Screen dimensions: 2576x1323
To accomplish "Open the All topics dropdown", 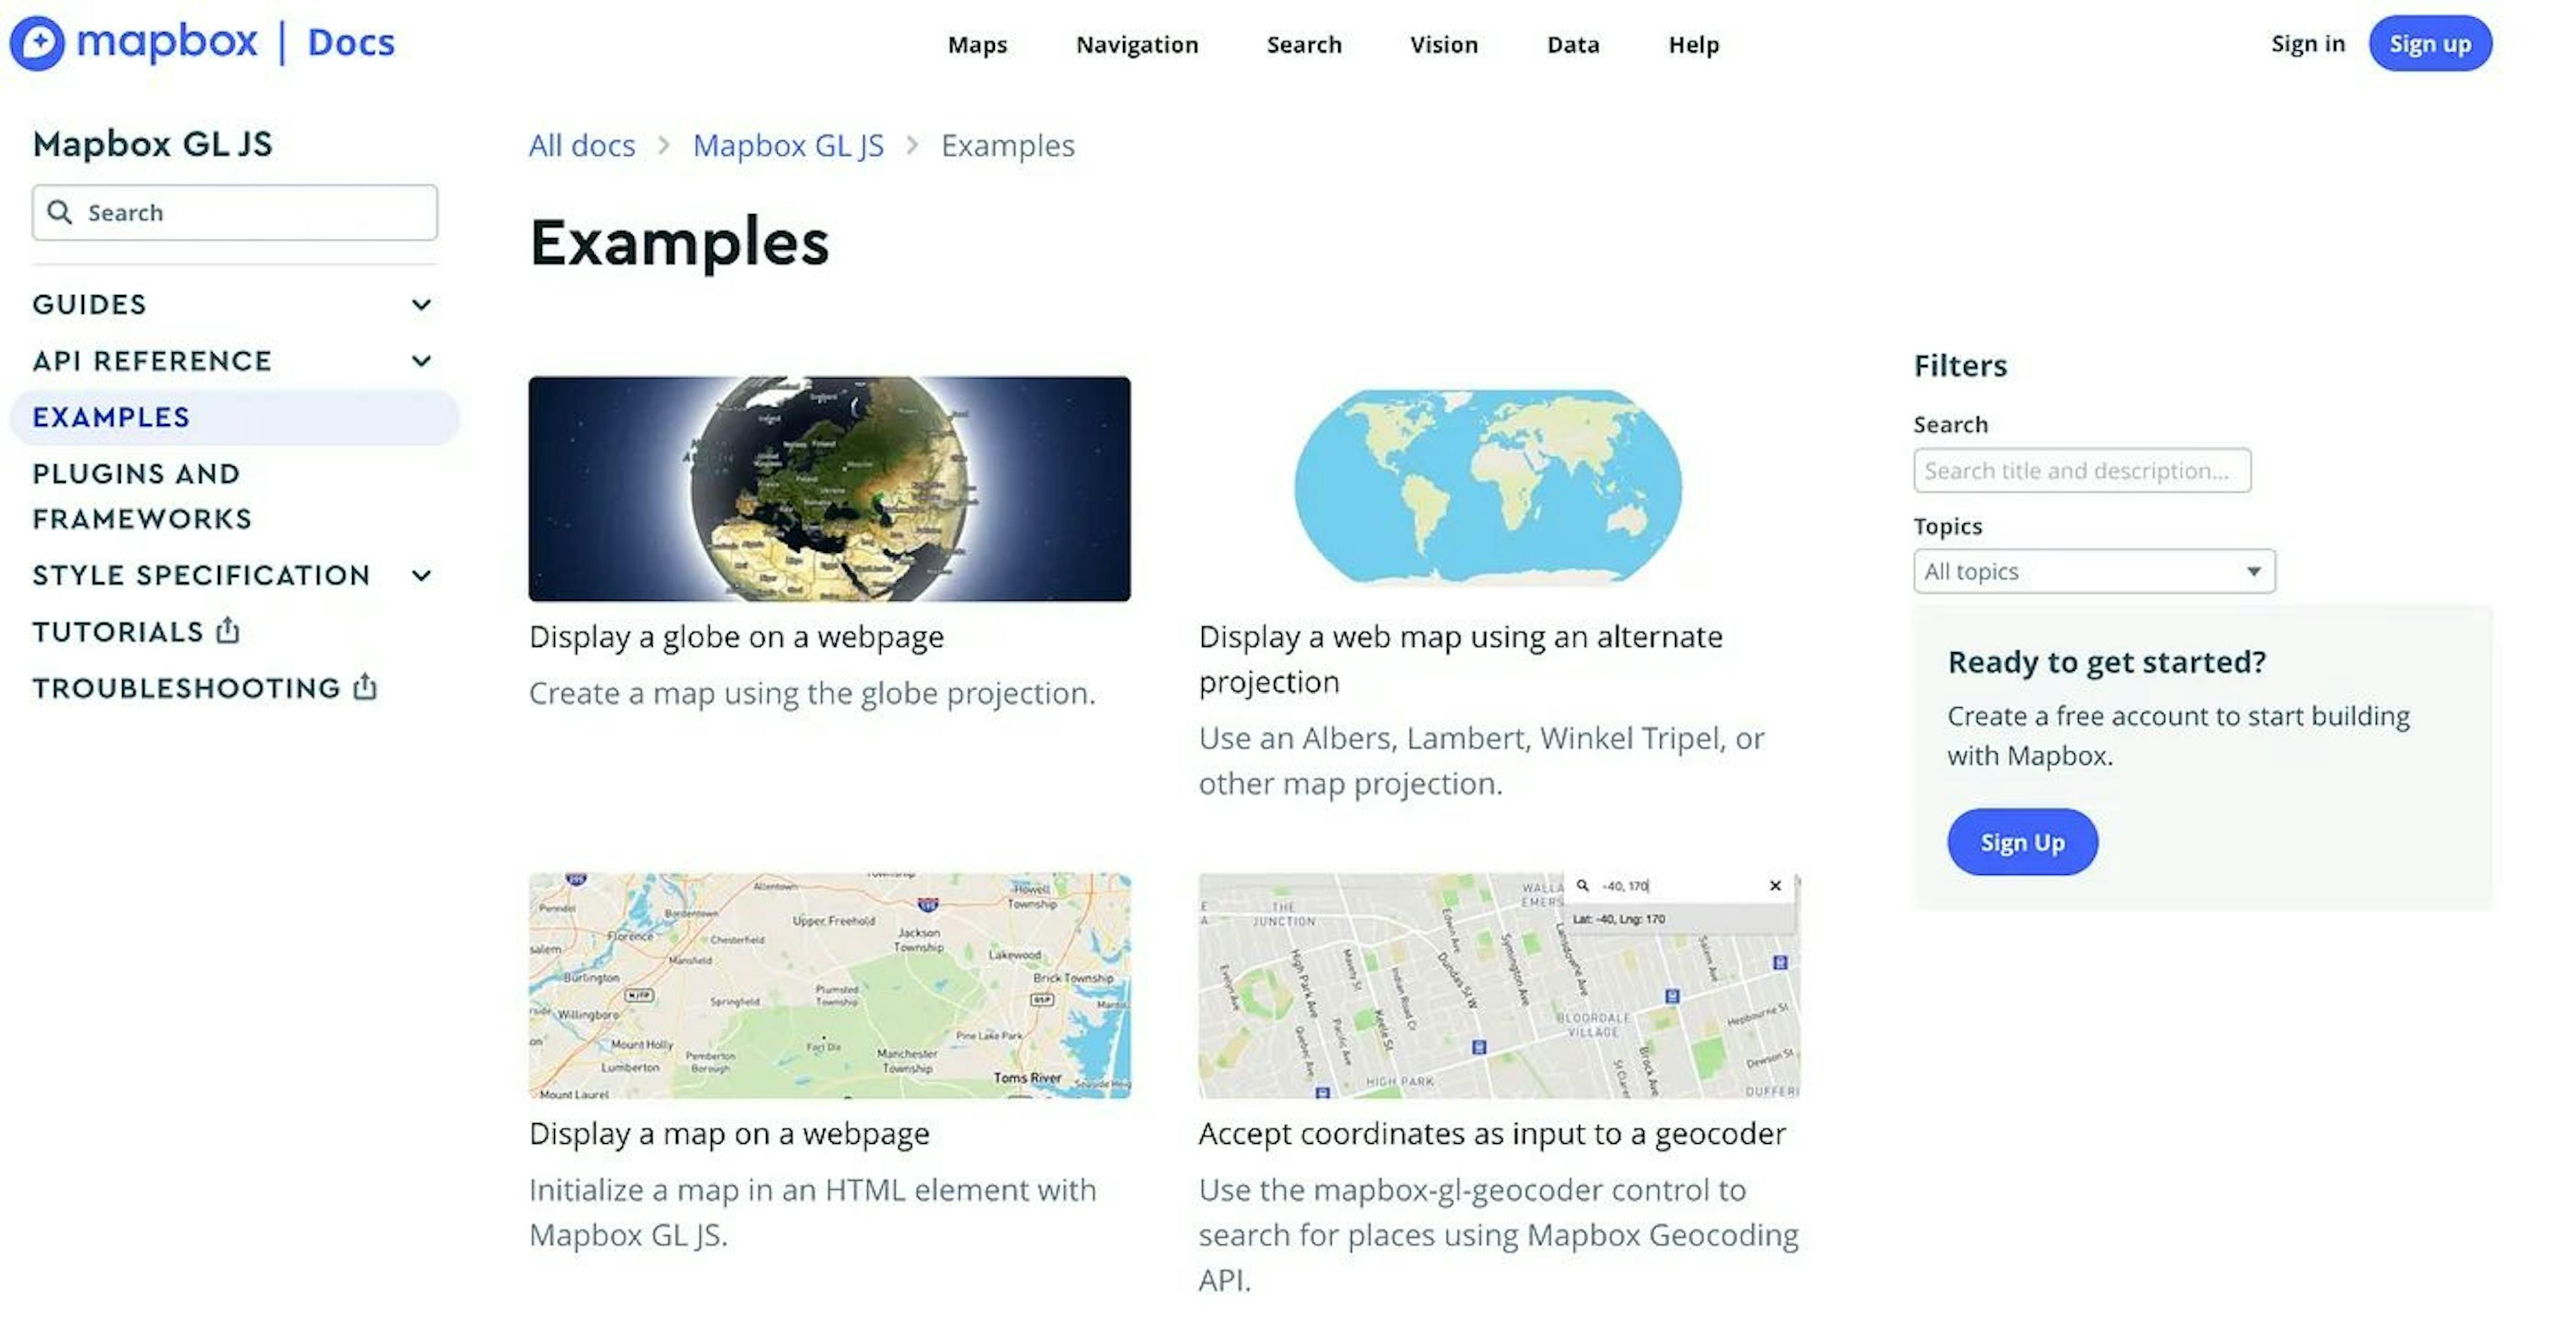I will pyautogui.click(x=2094, y=571).
